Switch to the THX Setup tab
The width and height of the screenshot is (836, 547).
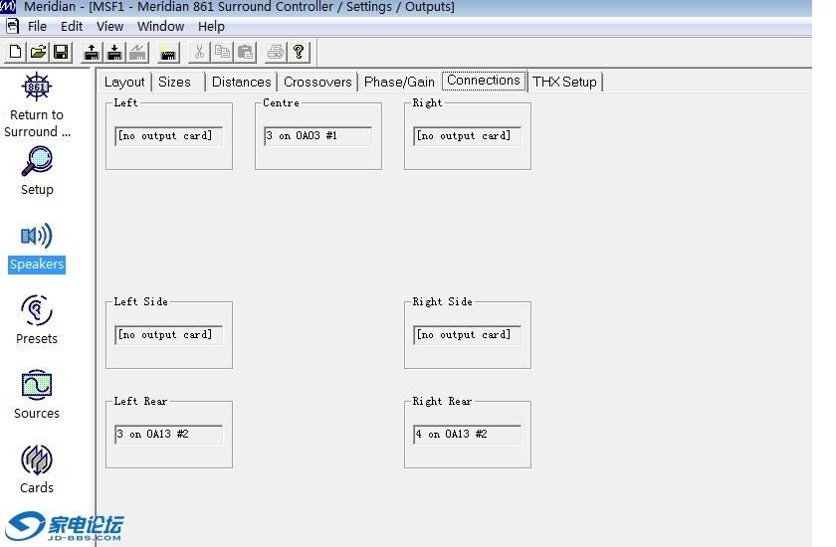[x=564, y=82]
